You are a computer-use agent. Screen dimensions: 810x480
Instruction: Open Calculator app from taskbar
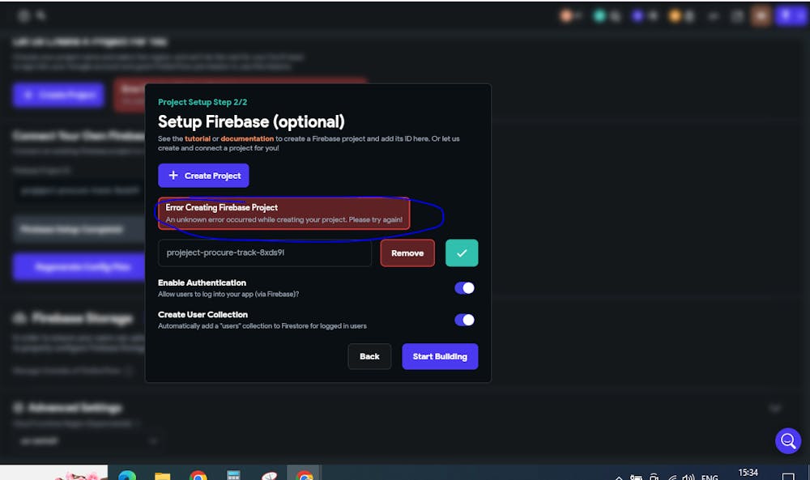pos(233,475)
